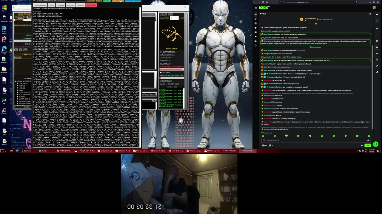
Task: Open trophy achievements icon in Kick sidebar
Action: tap(255, 28)
